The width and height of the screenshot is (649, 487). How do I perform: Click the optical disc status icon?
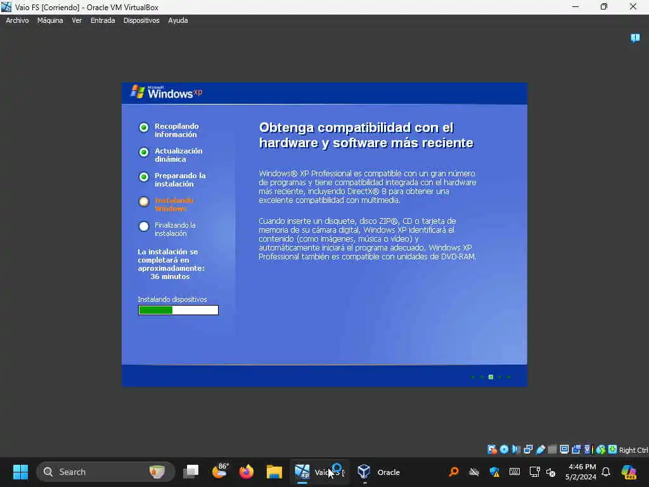[504, 450]
